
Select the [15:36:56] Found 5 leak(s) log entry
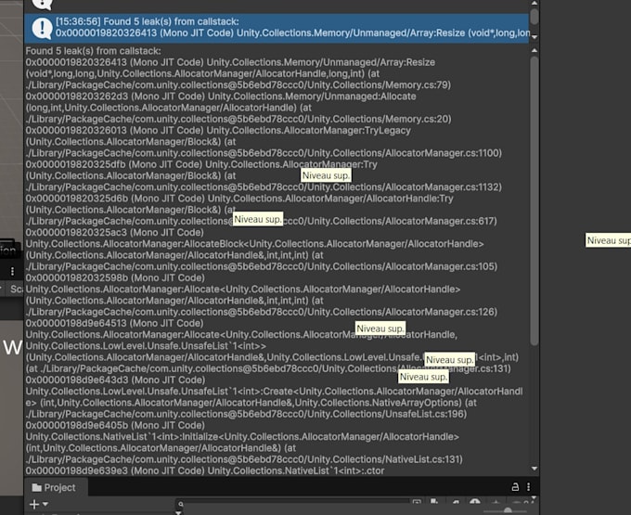click(x=277, y=28)
